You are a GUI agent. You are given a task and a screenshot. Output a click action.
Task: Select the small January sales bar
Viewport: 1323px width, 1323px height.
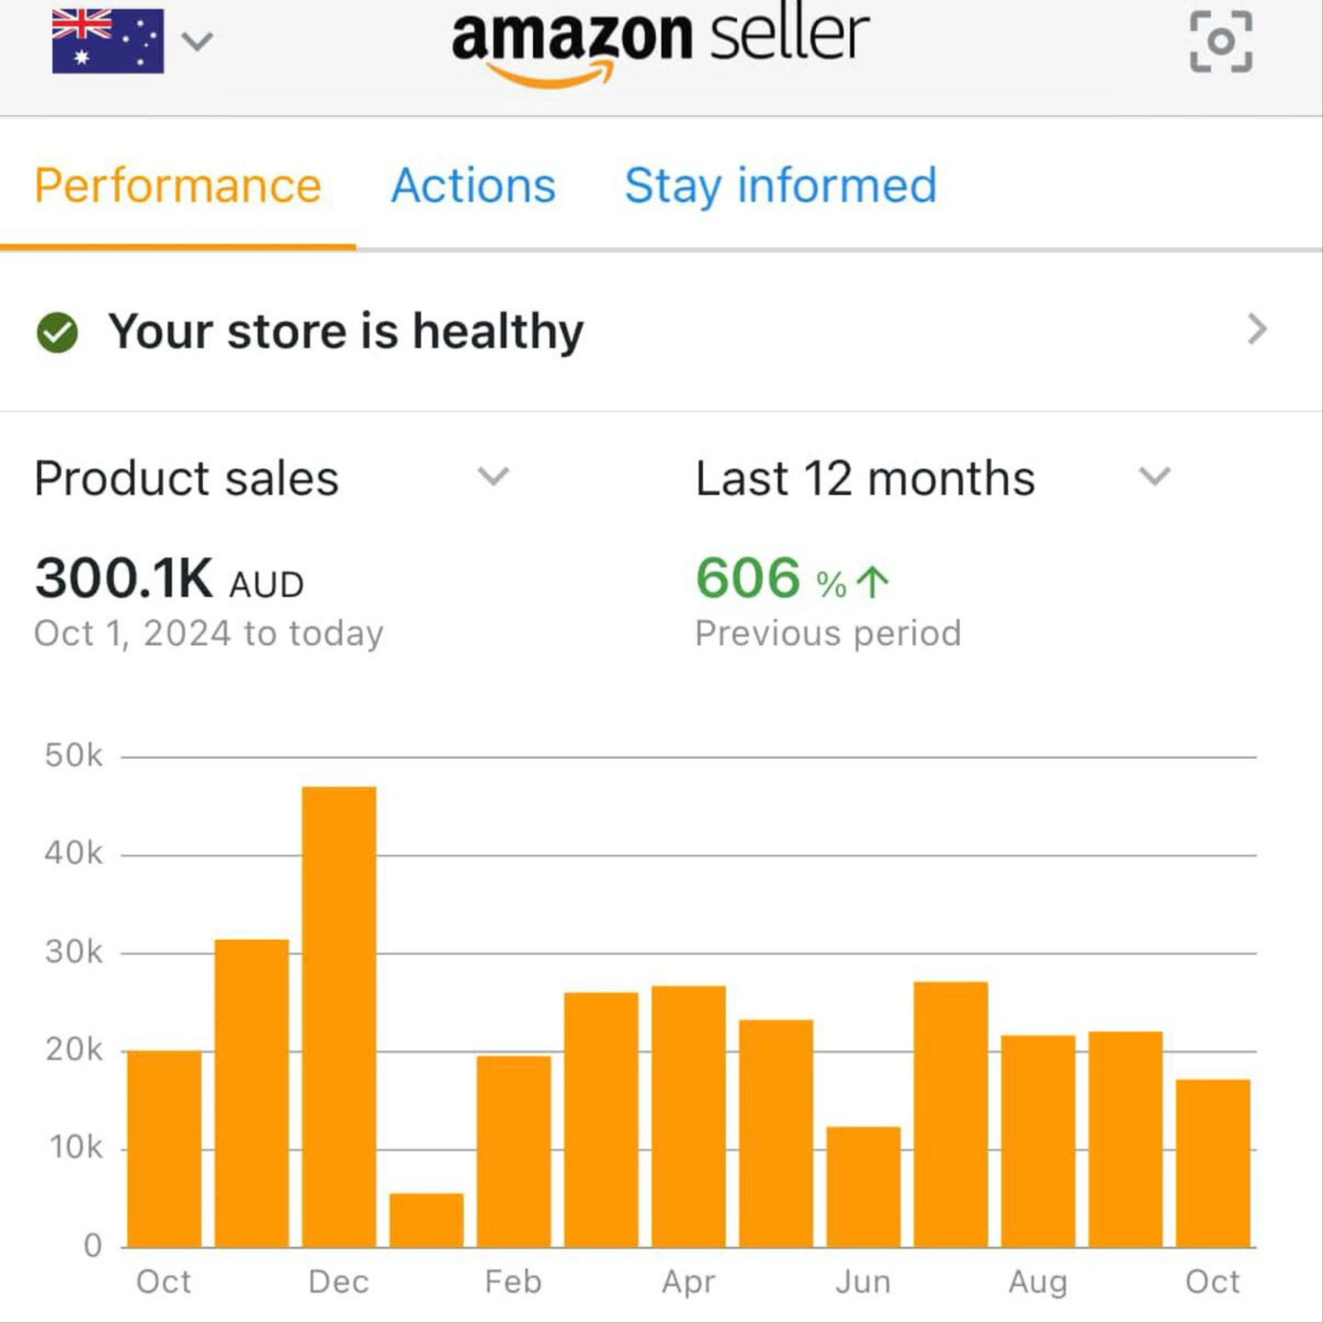tap(426, 1220)
